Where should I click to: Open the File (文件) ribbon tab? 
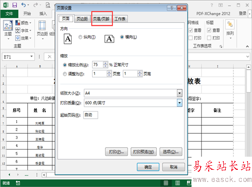[9, 14]
